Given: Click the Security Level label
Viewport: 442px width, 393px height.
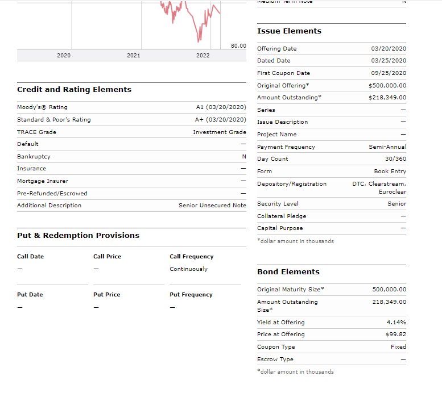Looking at the screenshot, I should point(278,204).
